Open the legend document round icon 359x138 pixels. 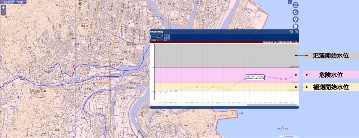coord(295,26)
